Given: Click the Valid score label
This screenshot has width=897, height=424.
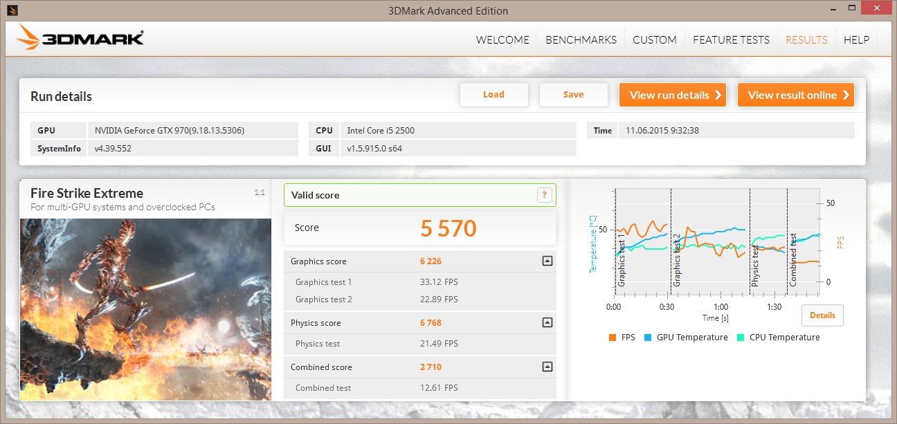Looking at the screenshot, I should [315, 196].
